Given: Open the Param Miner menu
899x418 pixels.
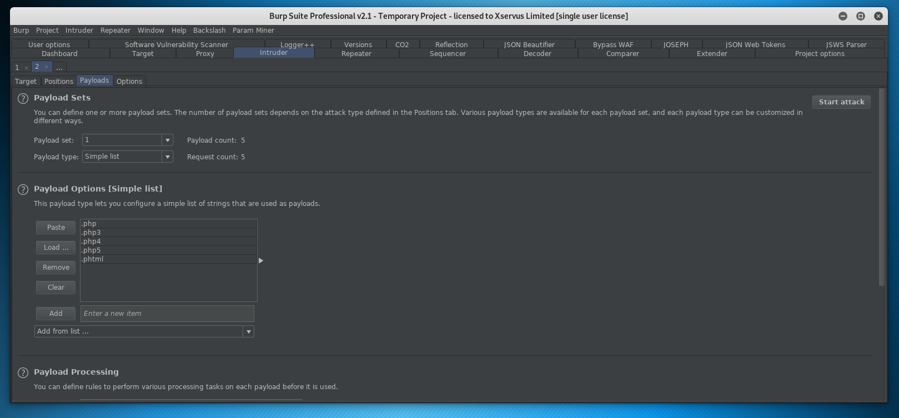Looking at the screenshot, I should pos(253,31).
